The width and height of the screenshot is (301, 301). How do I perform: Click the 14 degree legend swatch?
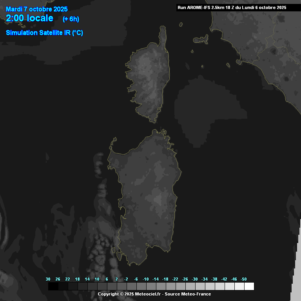tap(92, 286)
